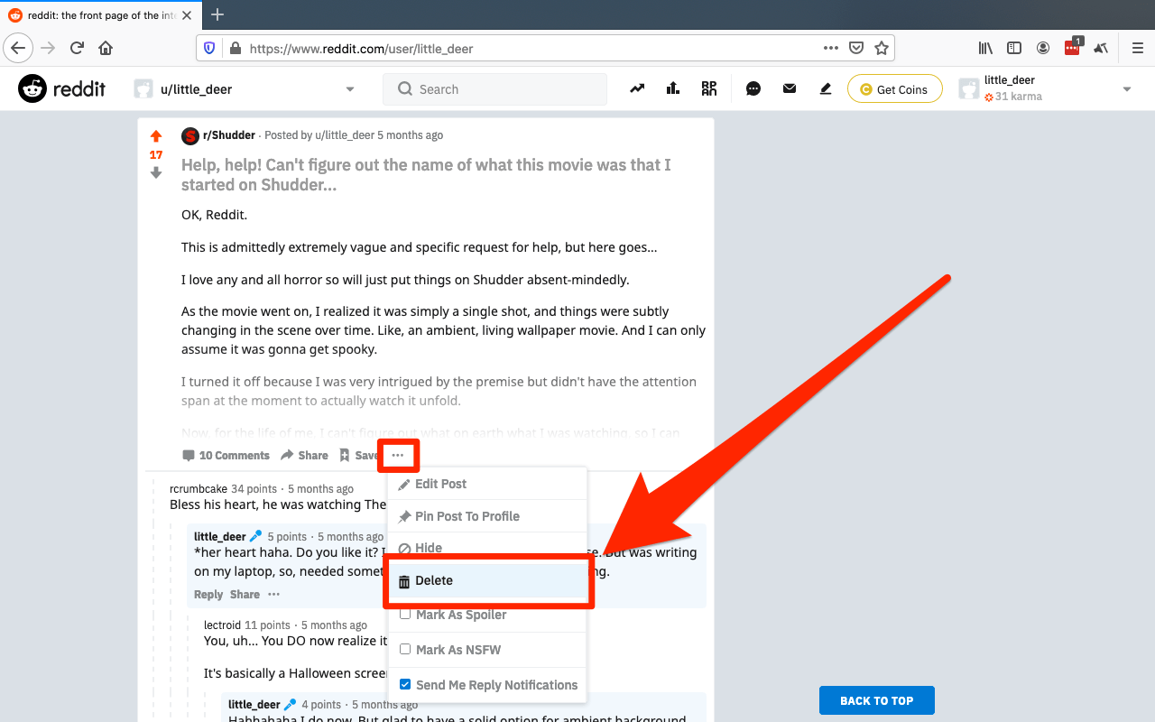Click Save under the post

coord(358,455)
